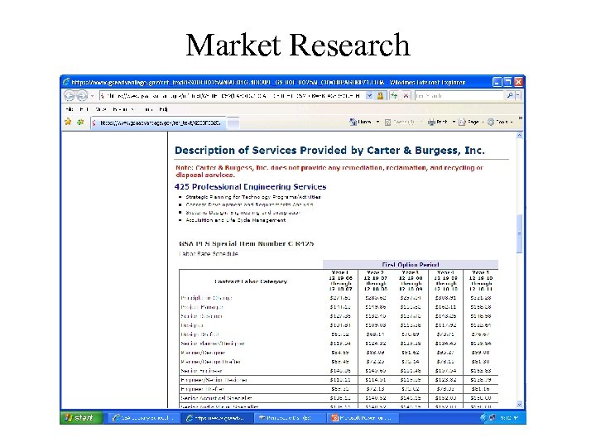Minimize the Internet Explorer window

(497, 82)
